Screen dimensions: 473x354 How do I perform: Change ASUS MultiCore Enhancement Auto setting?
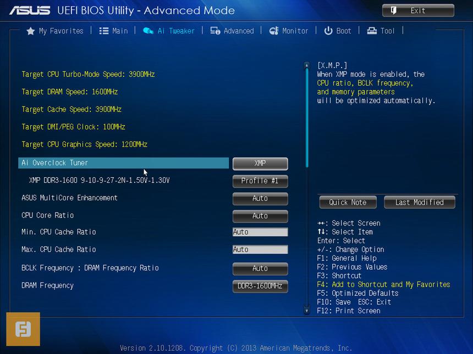pyautogui.click(x=260, y=199)
